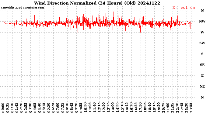Click the Copyright 2024 Curtronics.com text
The height and width of the screenshot is (114, 210).
tap(22, 8)
